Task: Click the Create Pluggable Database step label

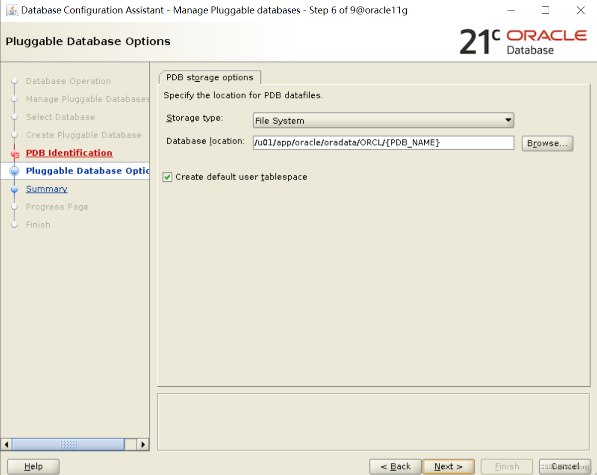Action: [x=83, y=135]
